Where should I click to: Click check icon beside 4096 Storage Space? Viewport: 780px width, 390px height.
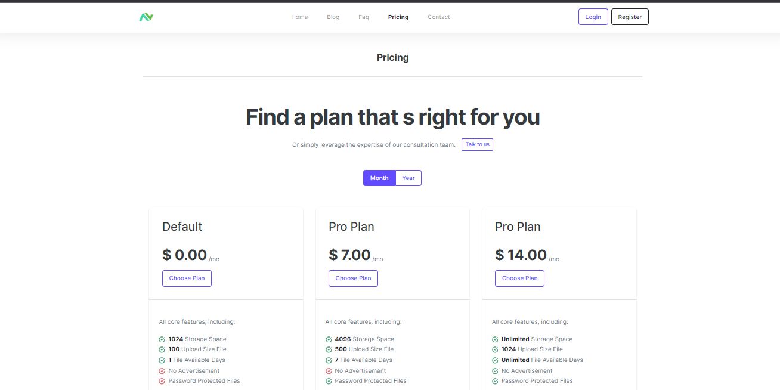[x=329, y=339]
